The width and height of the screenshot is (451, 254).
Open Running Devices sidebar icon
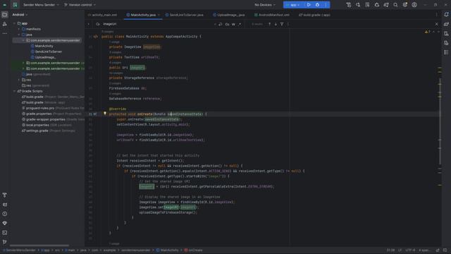coord(446,43)
